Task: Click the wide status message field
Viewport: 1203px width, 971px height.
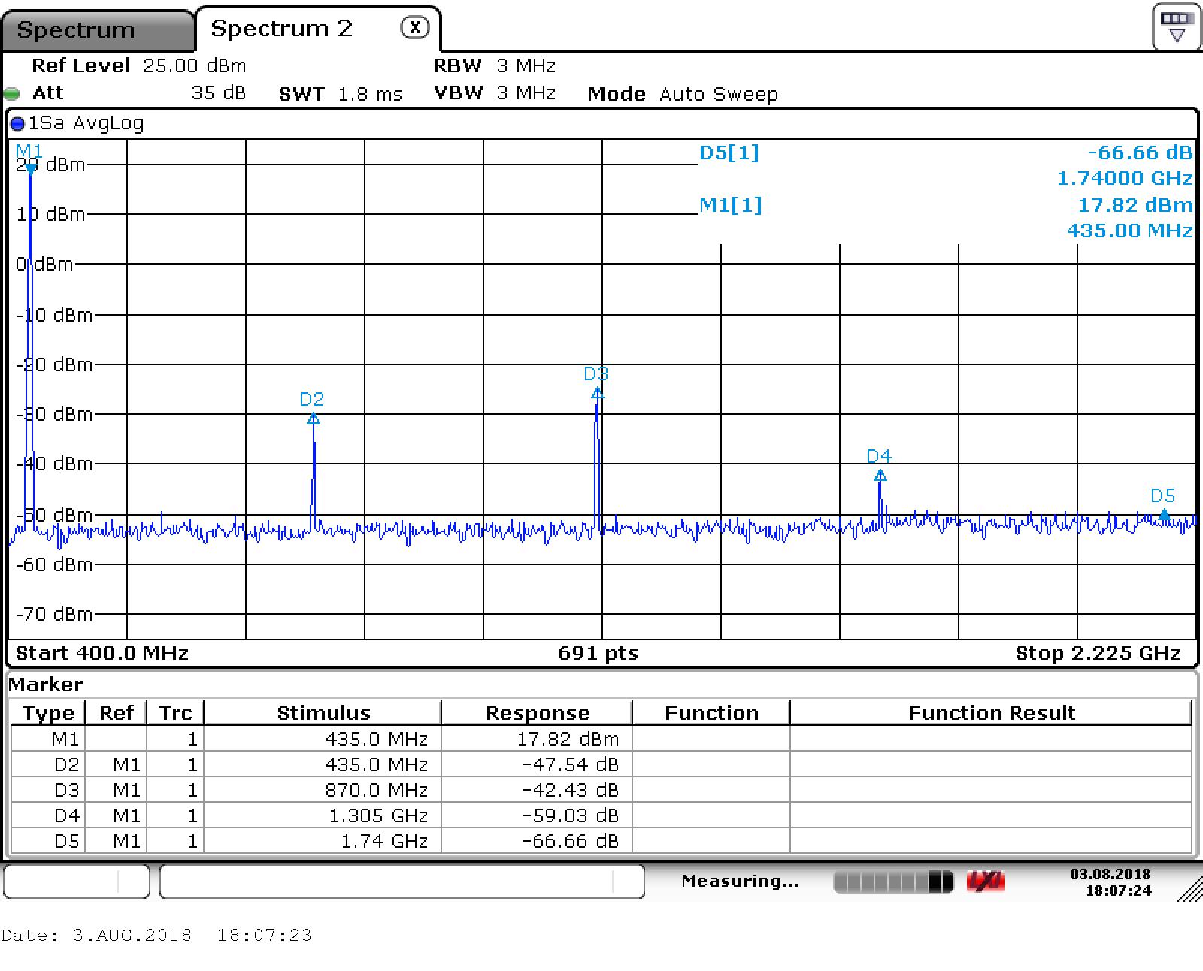Action: pos(402,881)
